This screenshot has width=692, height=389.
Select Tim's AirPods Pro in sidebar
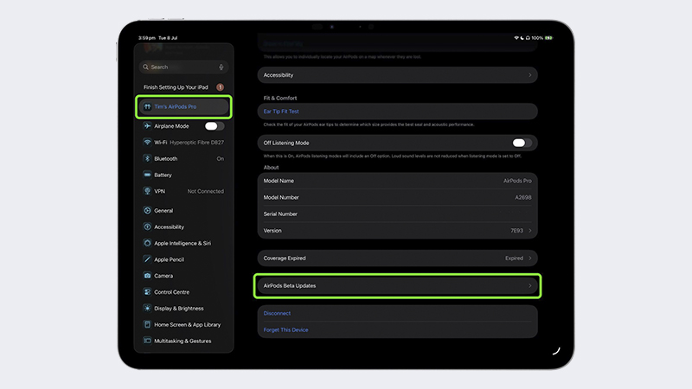183,106
